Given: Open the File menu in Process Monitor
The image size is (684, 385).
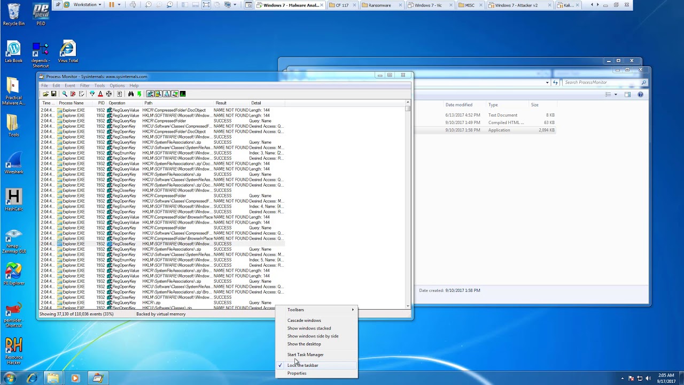Looking at the screenshot, I should pyautogui.click(x=45, y=86).
